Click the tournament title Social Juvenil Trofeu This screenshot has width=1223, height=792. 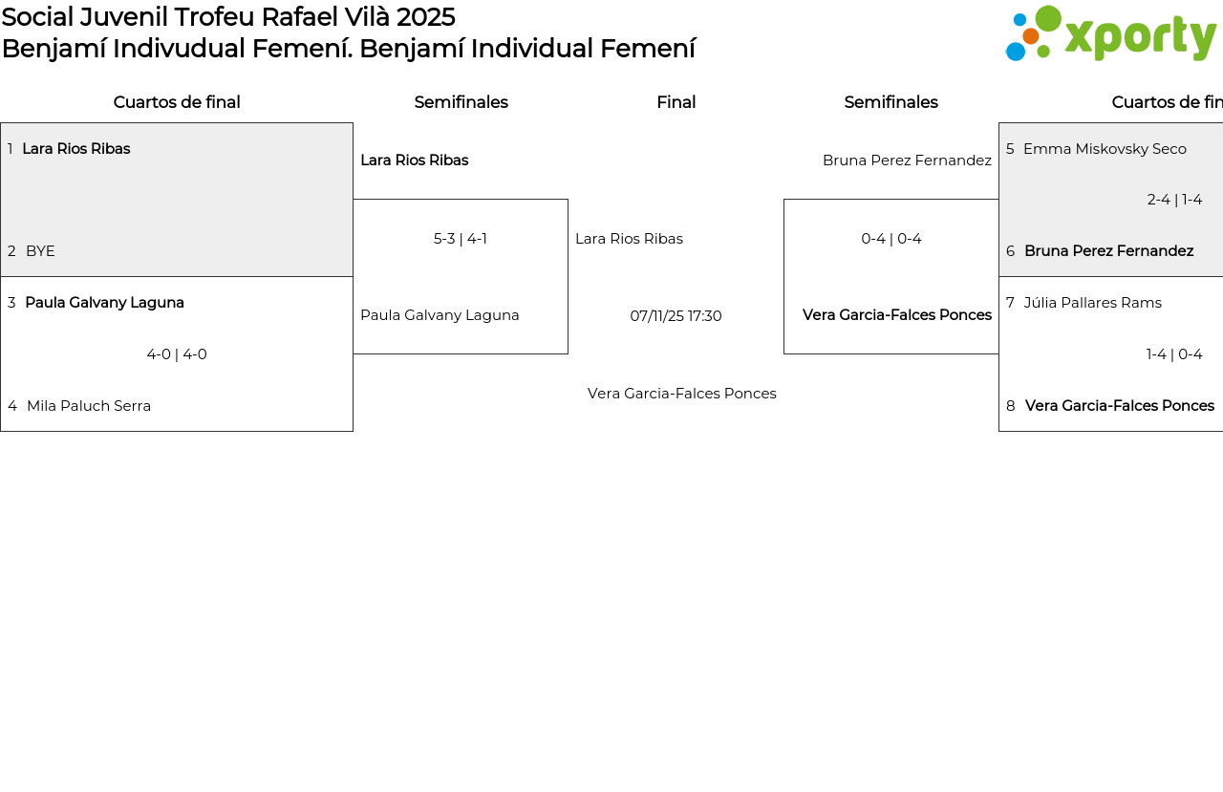point(228,17)
